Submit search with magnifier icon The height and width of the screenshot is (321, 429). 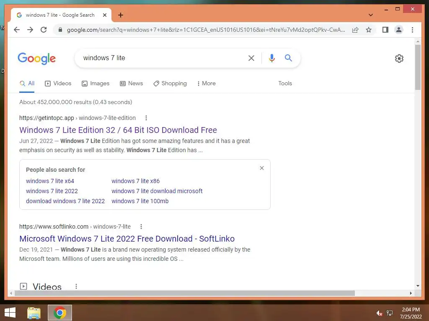(x=288, y=58)
